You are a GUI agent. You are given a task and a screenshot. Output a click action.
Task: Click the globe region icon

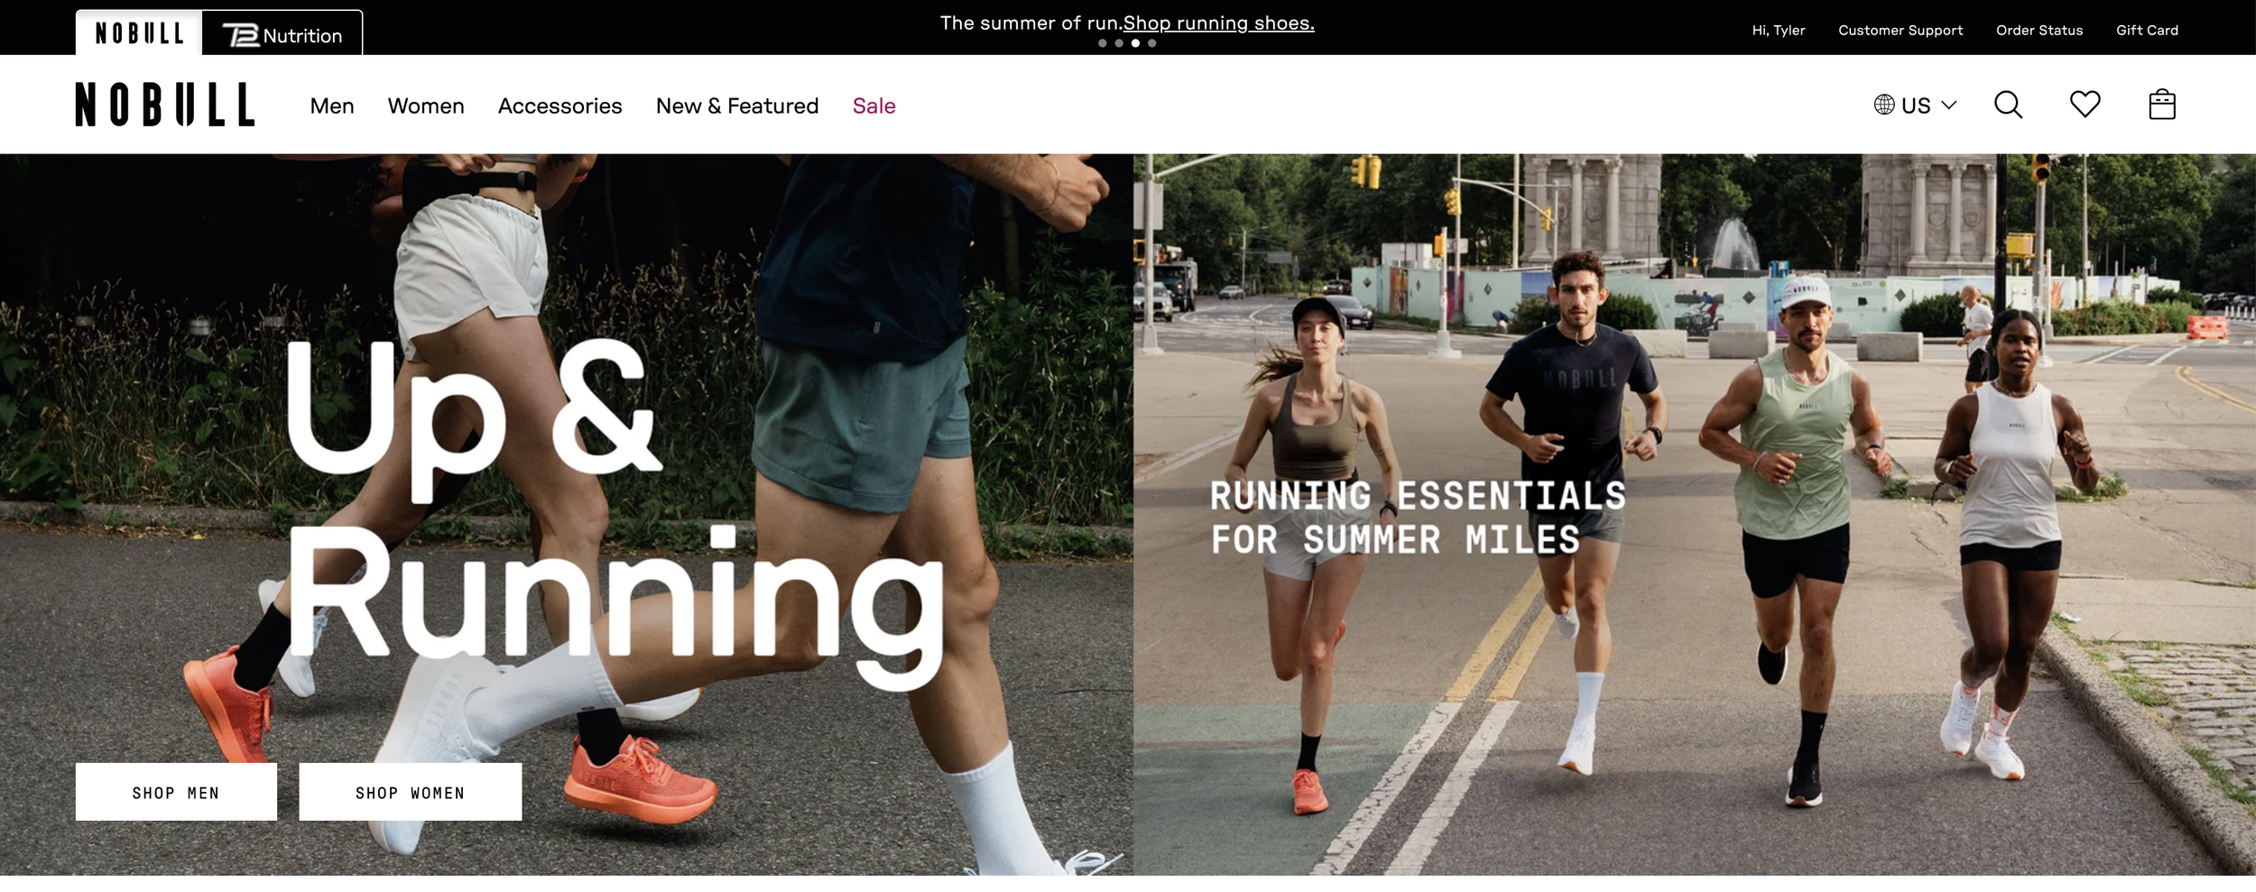click(x=1884, y=105)
